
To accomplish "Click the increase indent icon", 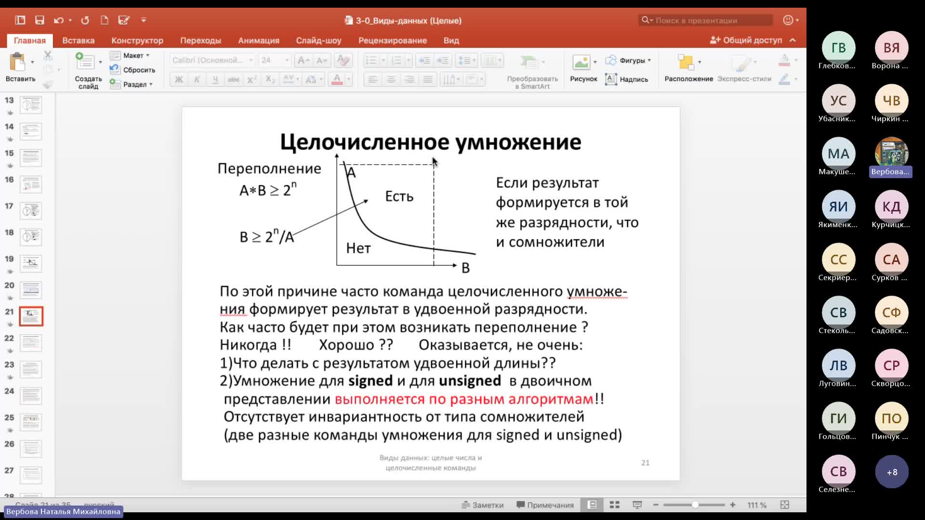I will (442, 60).
